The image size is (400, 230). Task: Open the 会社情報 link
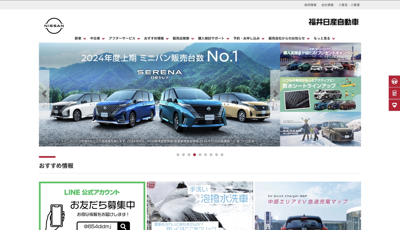(x=327, y=5)
